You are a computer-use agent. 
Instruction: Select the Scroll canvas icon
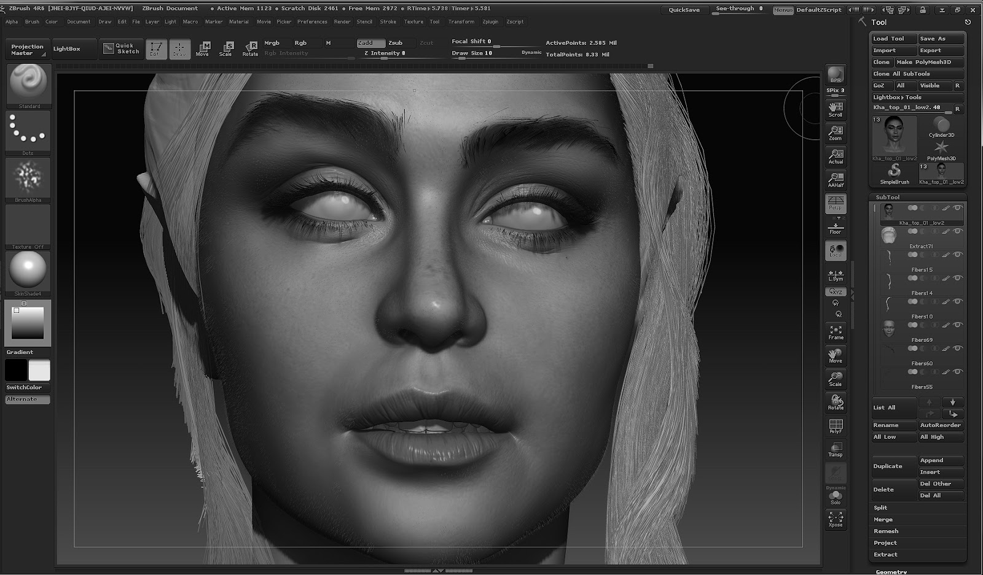(836, 109)
